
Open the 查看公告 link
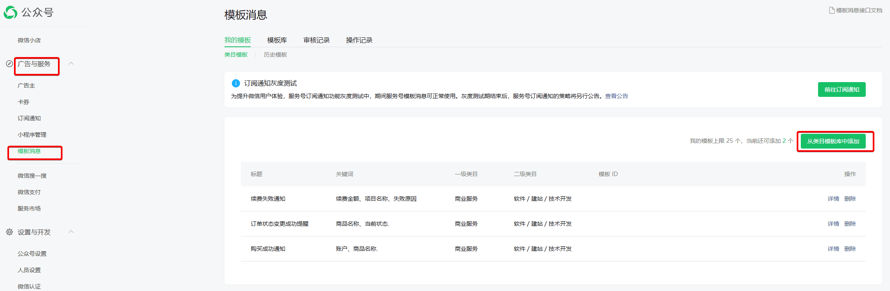(617, 96)
